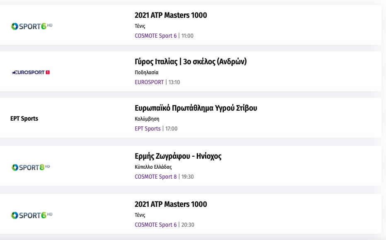Viewport: 386px width, 240px height.
Task: Click the Sport 6 HD logo for 20:30 tennis
Action: point(31,215)
